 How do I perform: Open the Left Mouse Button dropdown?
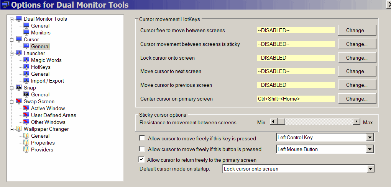tap(370, 149)
